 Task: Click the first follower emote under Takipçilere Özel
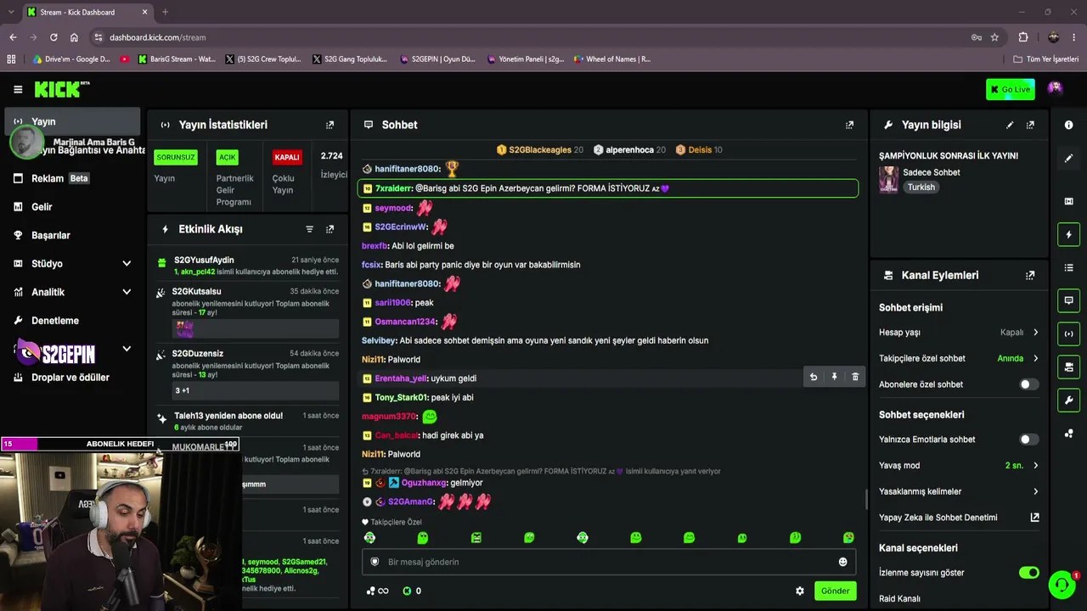coord(369,537)
